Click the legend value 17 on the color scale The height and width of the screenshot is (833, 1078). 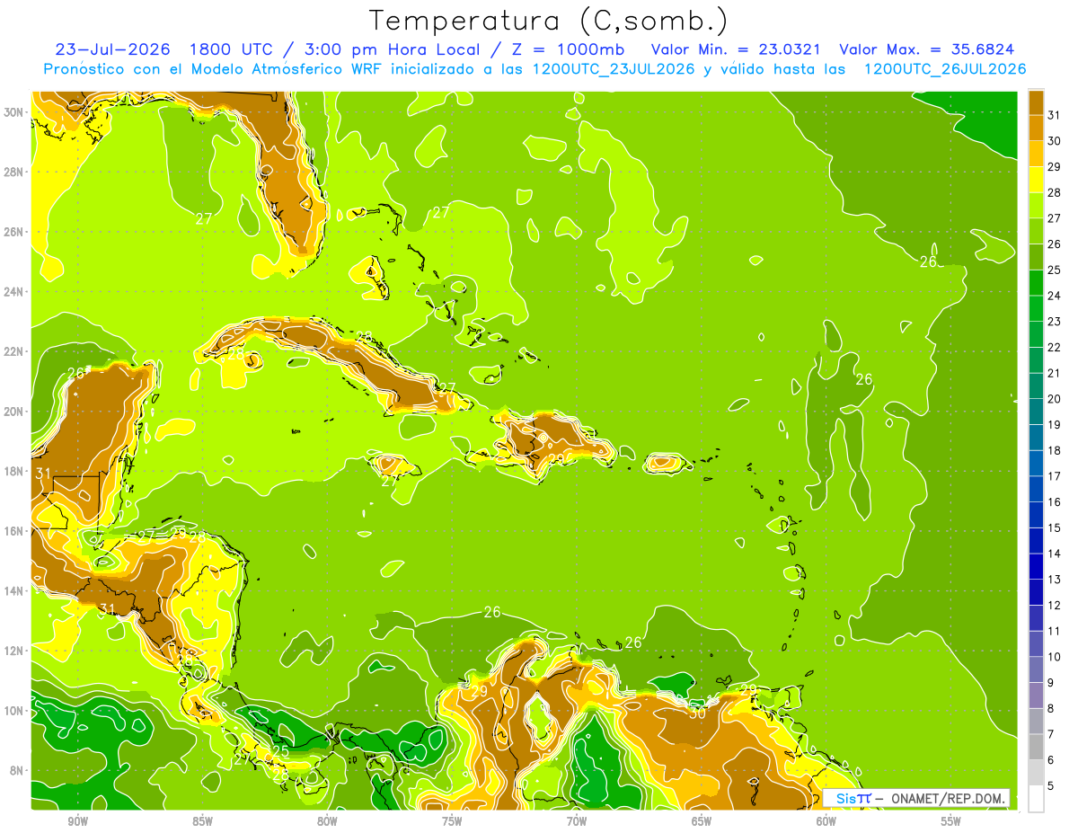pos(1054,476)
